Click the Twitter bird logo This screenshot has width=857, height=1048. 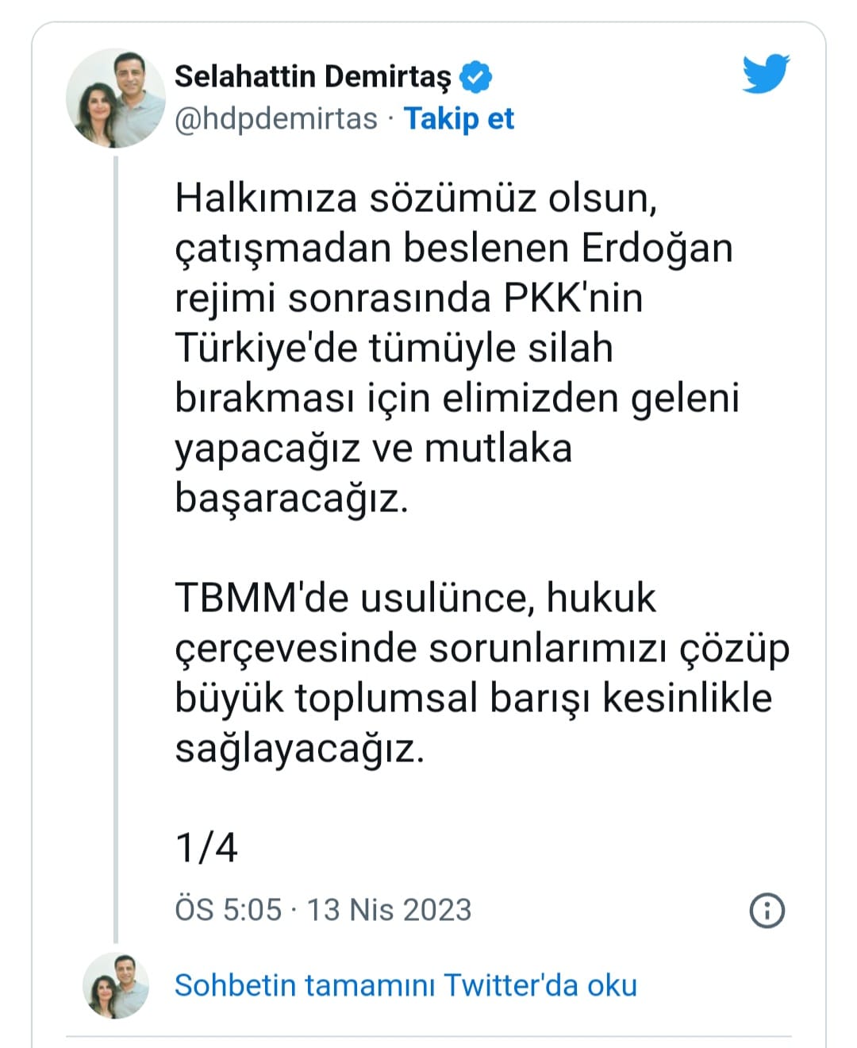click(766, 74)
